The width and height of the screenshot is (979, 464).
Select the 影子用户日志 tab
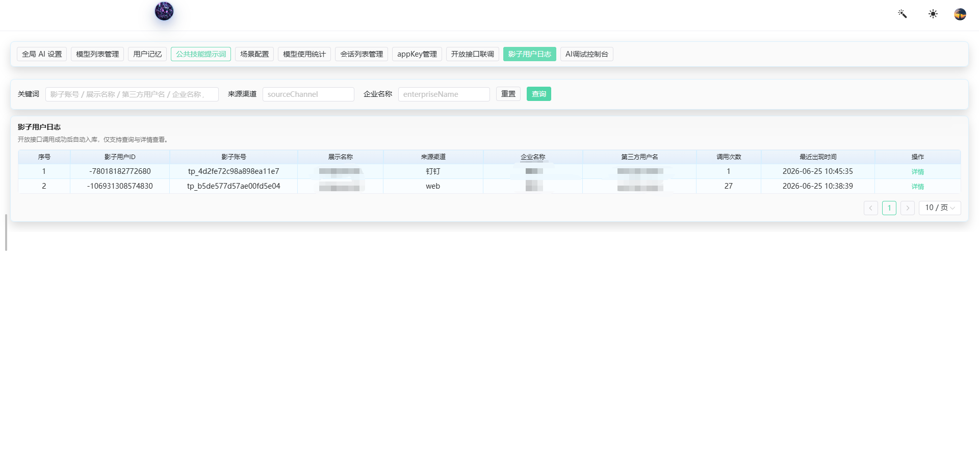530,54
